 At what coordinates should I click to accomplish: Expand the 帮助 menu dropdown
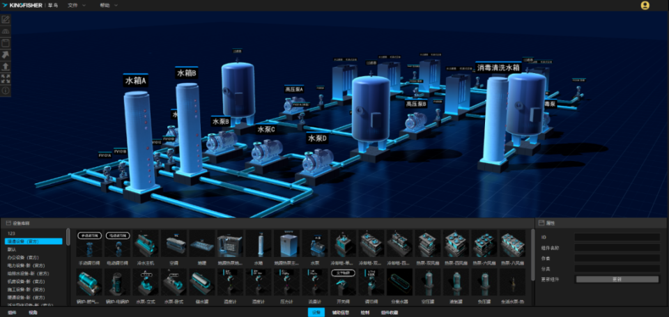pos(109,5)
